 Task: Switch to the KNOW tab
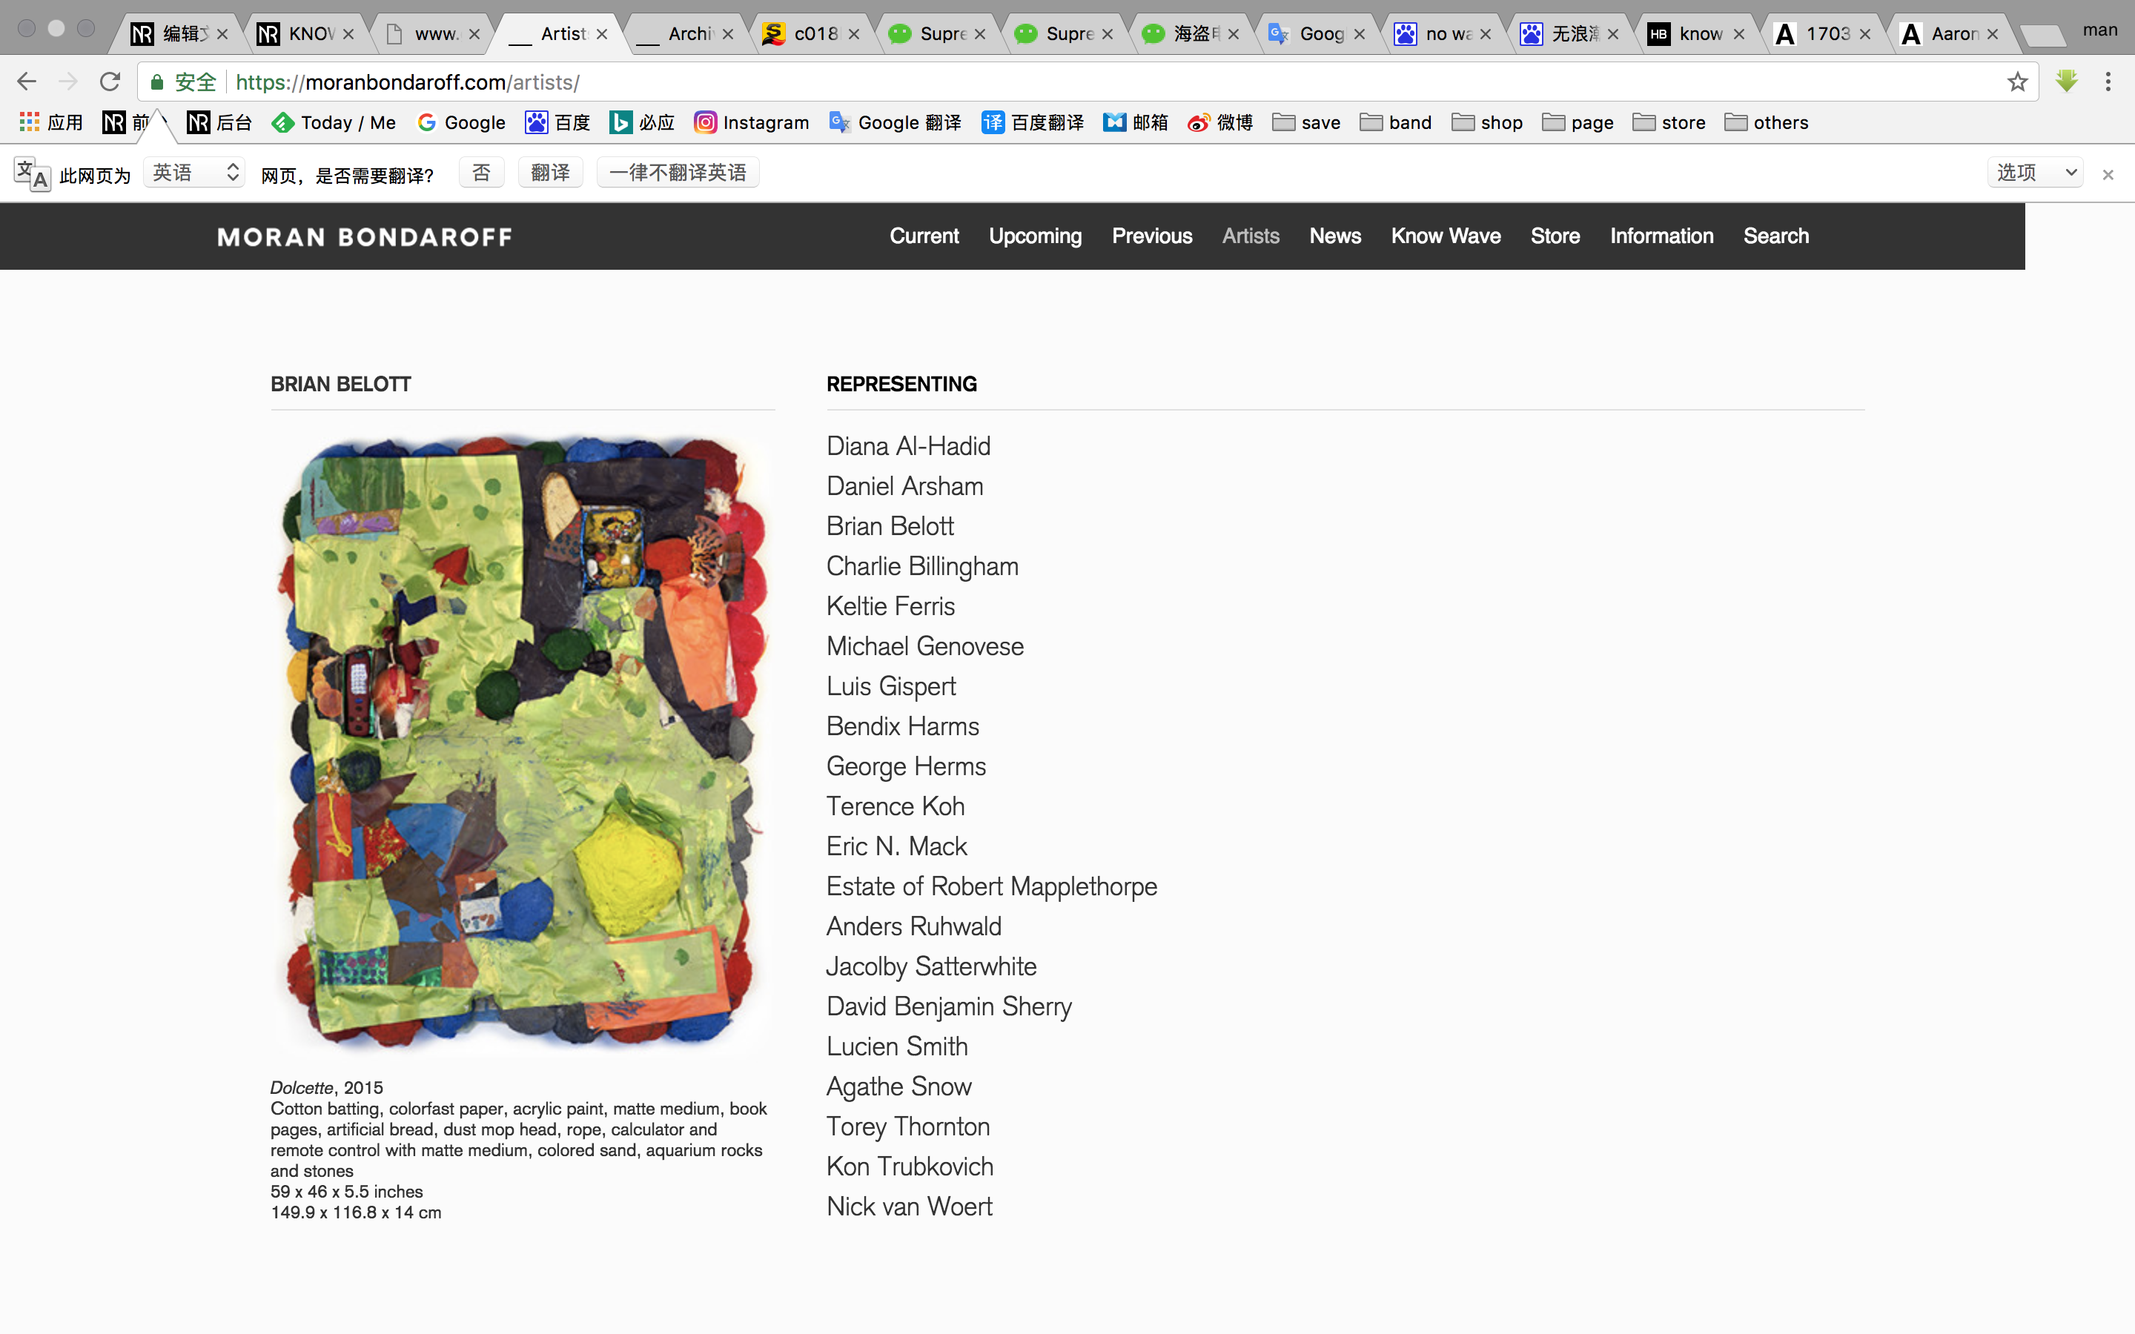point(305,33)
